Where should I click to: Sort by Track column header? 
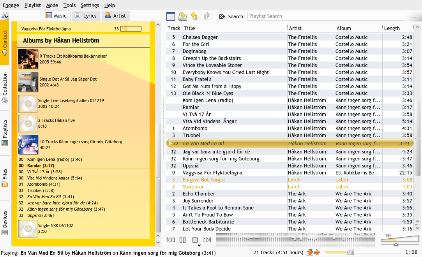point(173,28)
